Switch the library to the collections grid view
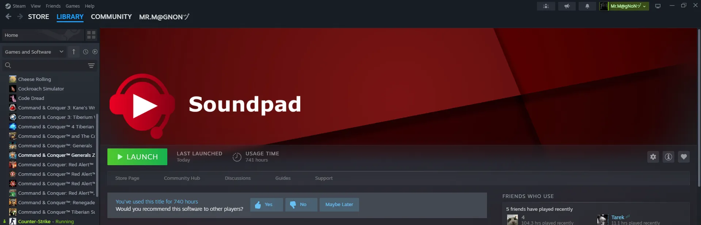 tap(91, 35)
